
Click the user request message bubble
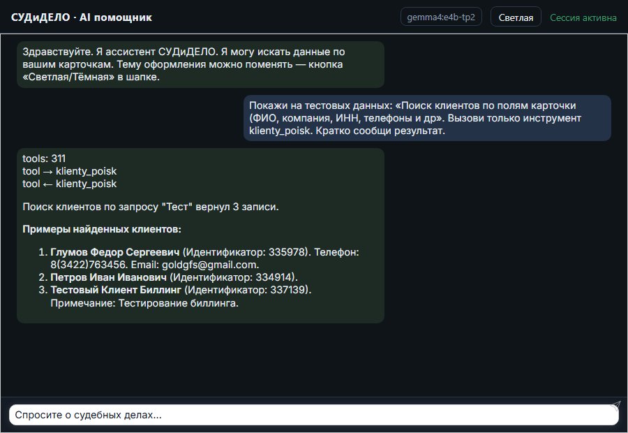pos(427,118)
